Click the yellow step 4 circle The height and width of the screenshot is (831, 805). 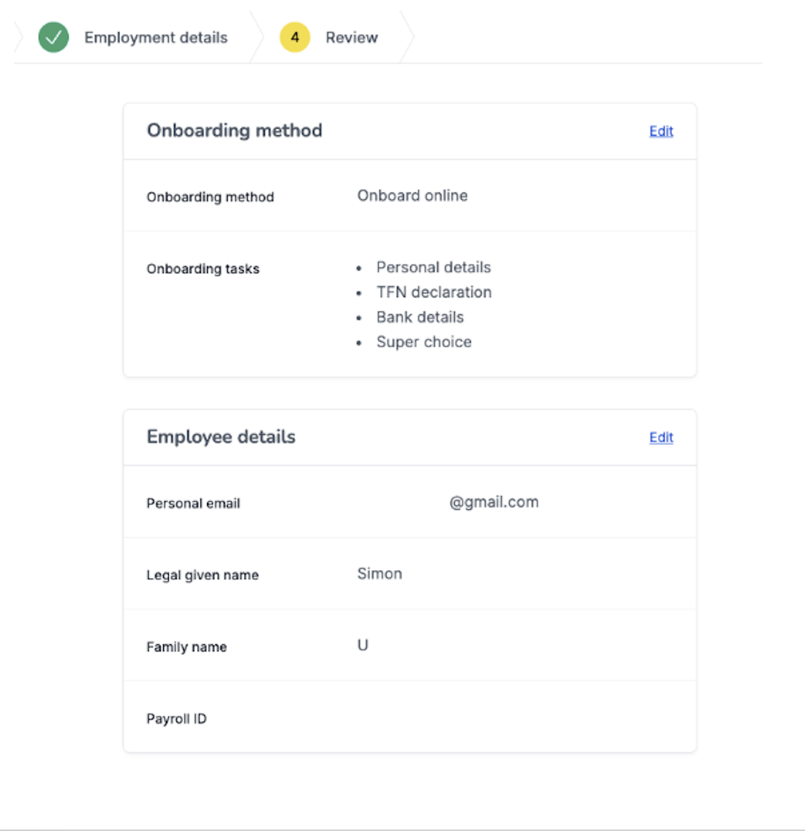[295, 37]
